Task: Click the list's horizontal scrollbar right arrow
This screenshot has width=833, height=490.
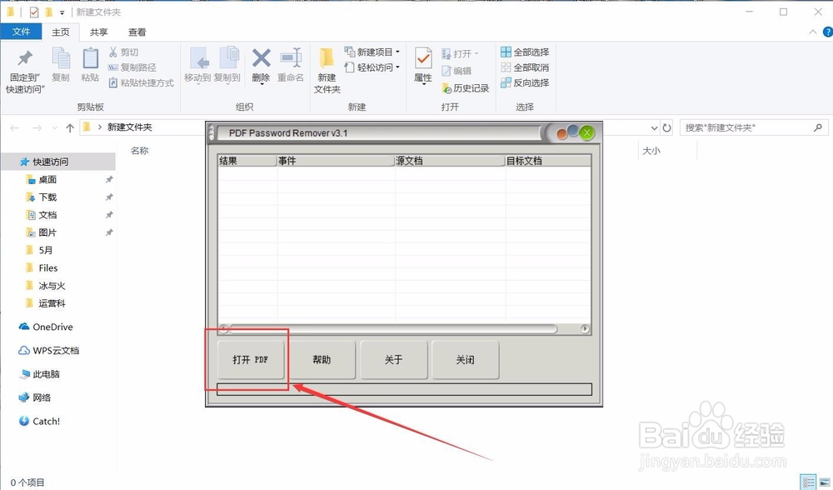Action: (585, 329)
